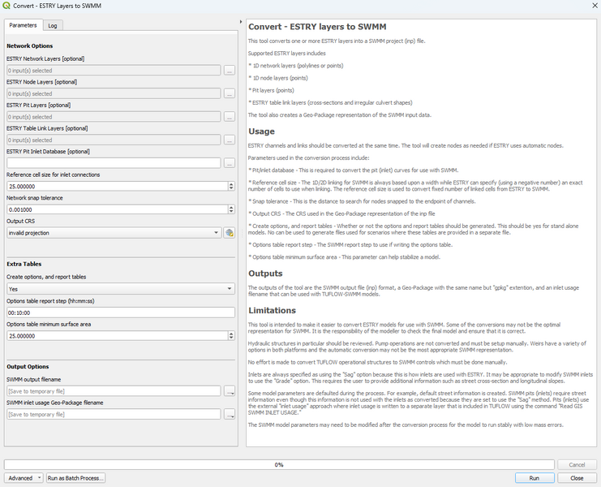The image size is (601, 487).
Task: Click the Close button at bottom
Action: pos(577,478)
